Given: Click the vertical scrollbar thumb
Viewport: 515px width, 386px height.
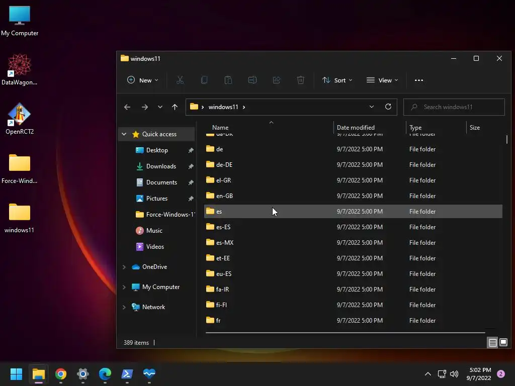Looking at the screenshot, I should click(x=507, y=139).
